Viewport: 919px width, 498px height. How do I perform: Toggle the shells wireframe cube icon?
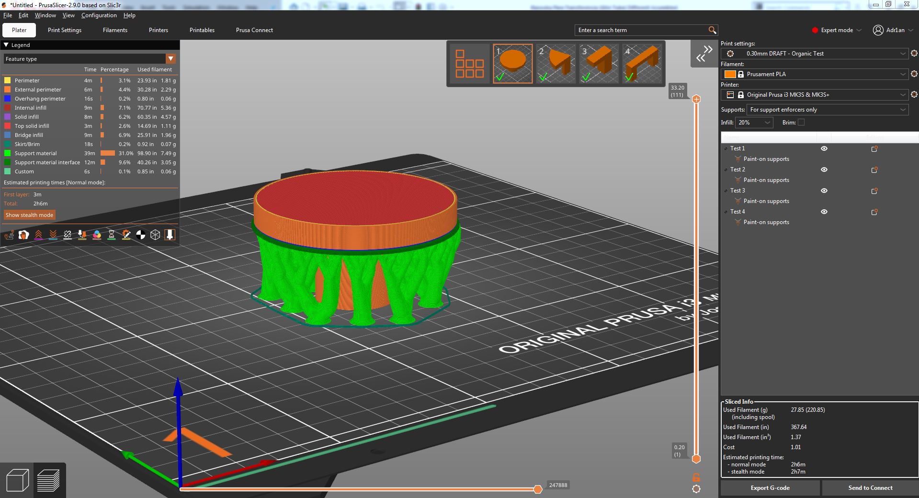pyautogui.click(x=155, y=235)
